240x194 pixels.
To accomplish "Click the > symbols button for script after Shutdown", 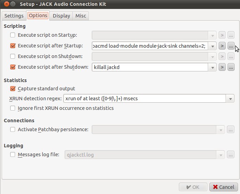I will click(222, 67).
